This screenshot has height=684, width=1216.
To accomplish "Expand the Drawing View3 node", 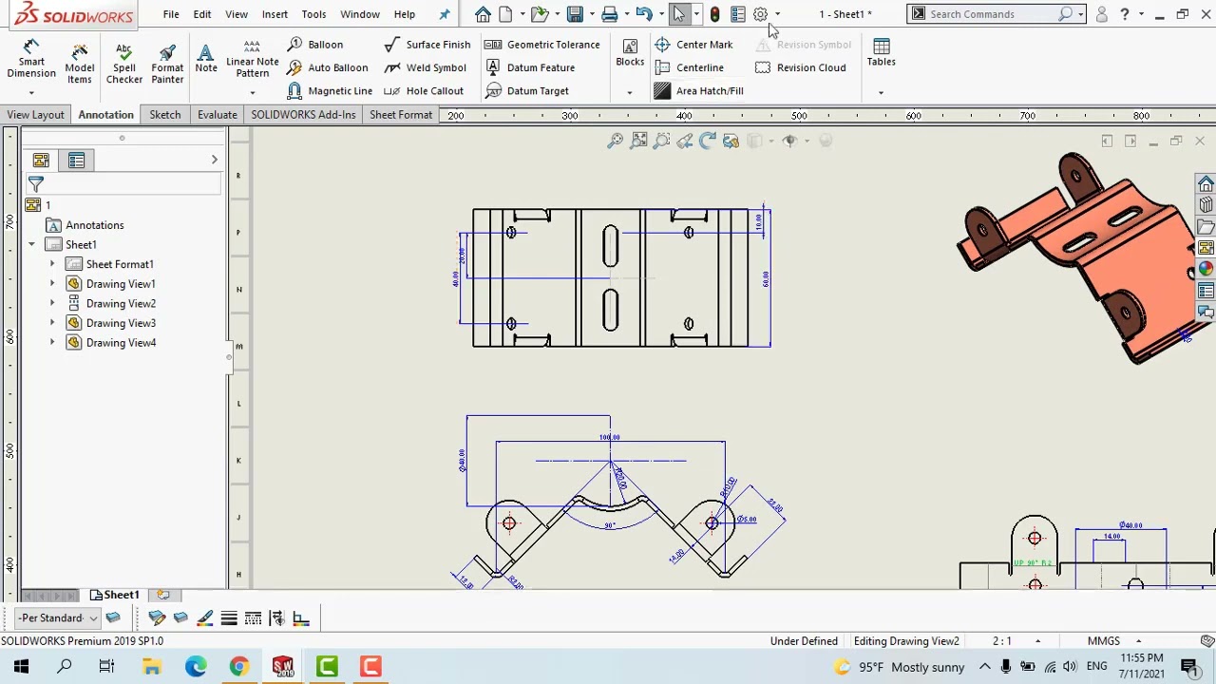I will click(x=52, y=323).
